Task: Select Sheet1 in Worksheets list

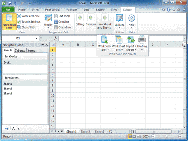Action: point(26,84)
